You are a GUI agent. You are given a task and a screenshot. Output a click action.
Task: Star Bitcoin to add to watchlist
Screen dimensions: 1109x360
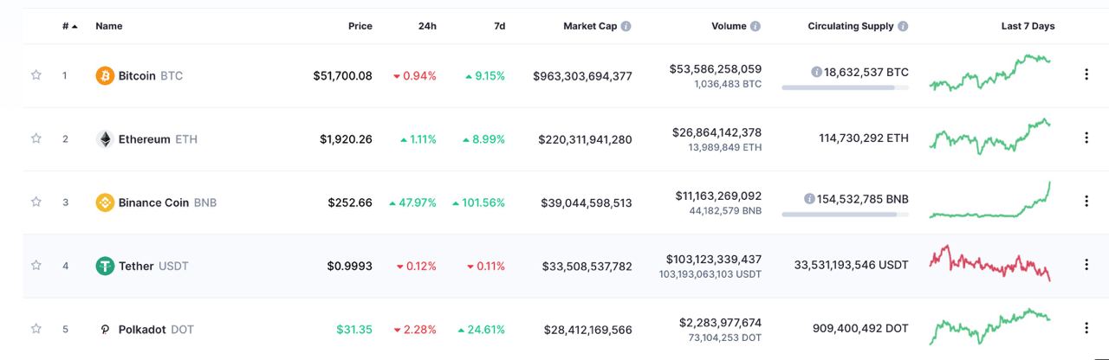[36, 75]
